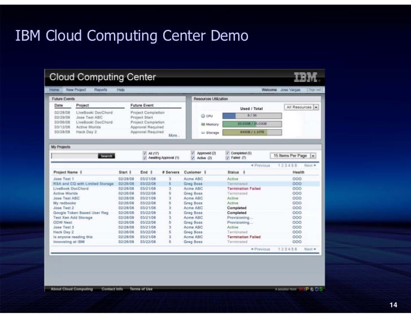Screen dimensions: 411x318
Task: Toggle the All (17) filter checkbox
Action: coord(145,153)
